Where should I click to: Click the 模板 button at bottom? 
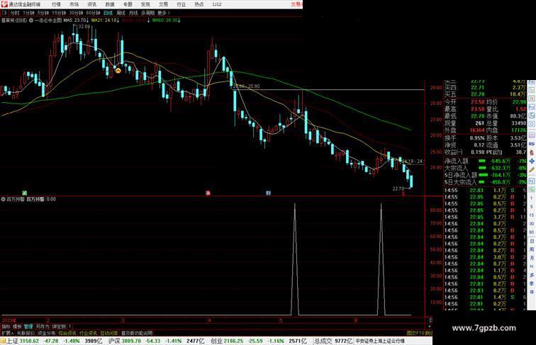pyautogui.click(x=17, y=327)
